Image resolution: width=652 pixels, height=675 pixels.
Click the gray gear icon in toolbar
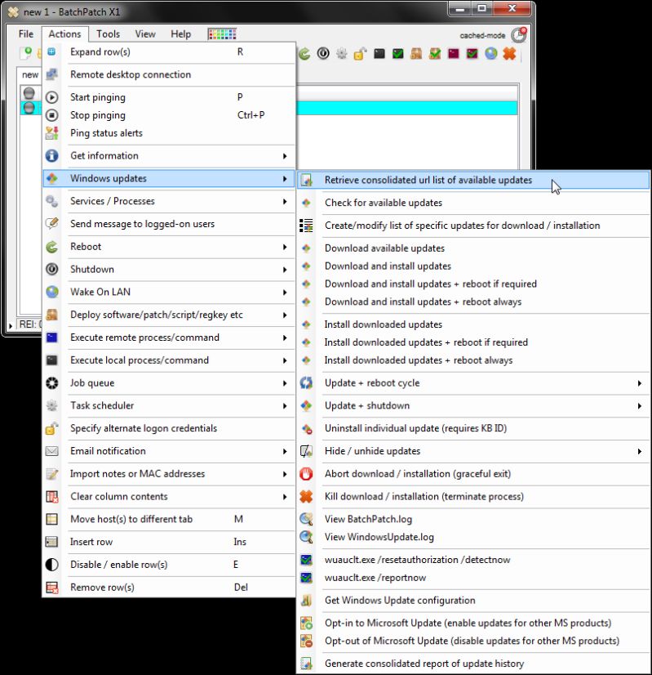[x=342, y=54]
